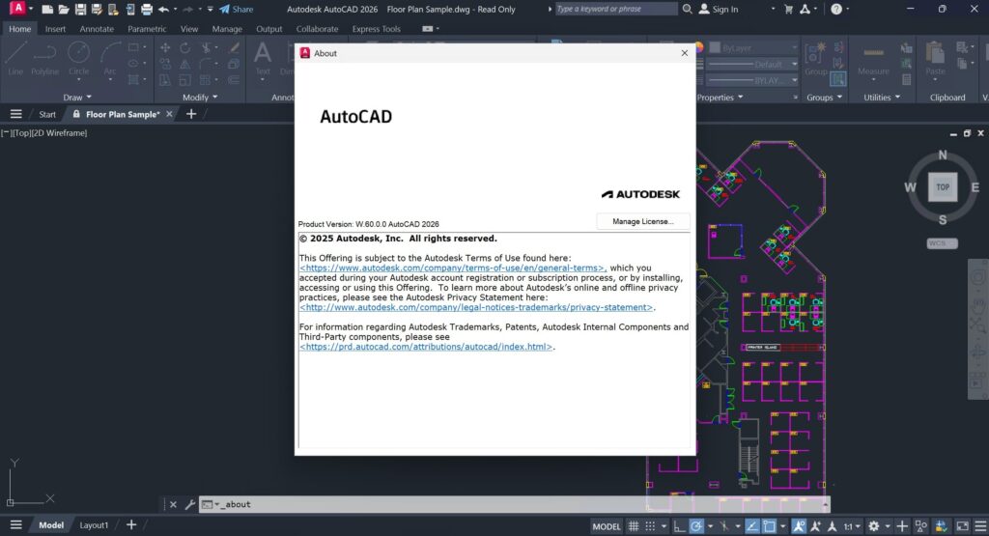Viewport: 989px width, 536px height.
Task: Click the Share button with paper plane
Action: (x=236, y=10)
